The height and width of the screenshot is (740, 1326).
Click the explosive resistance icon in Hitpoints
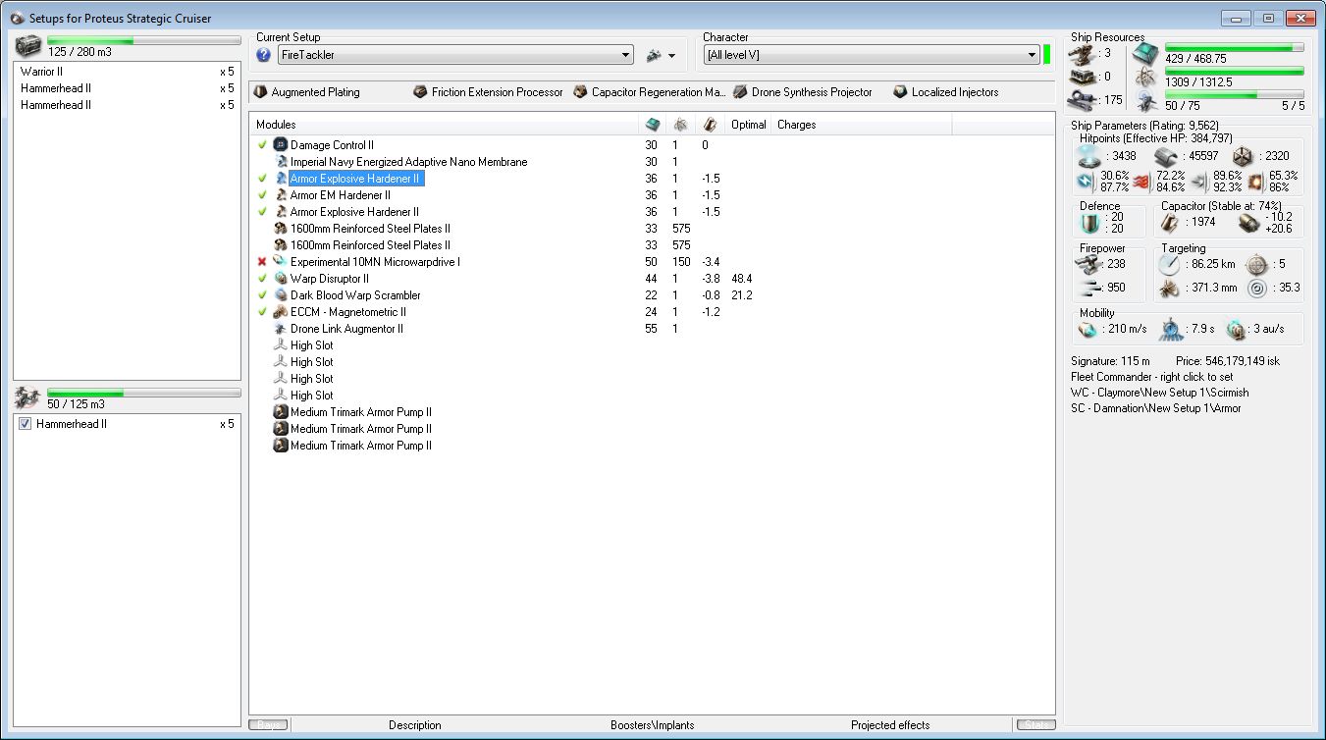(1255, 181)
